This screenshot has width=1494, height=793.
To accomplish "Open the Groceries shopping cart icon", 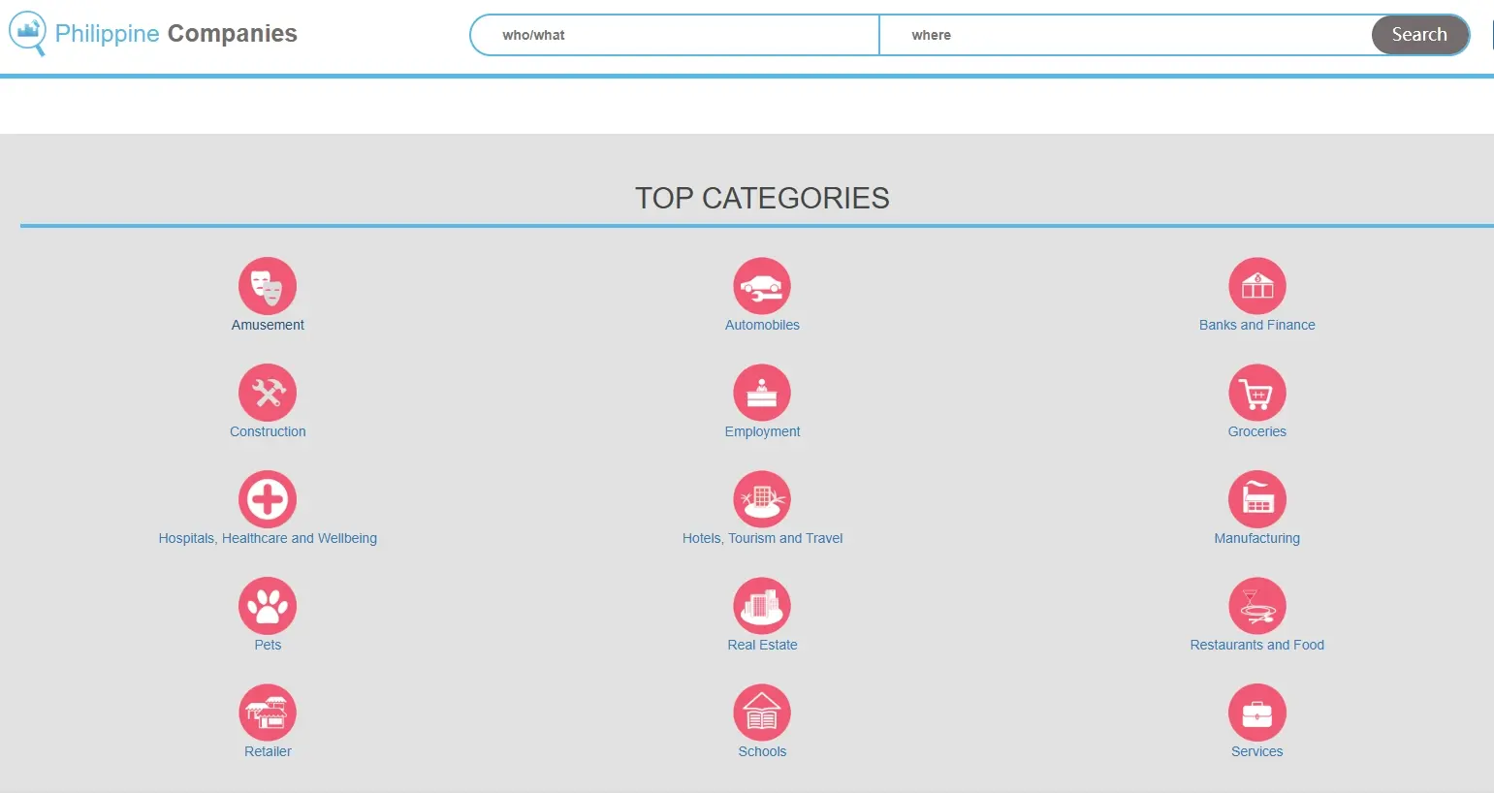I will tap(1256, 393).
